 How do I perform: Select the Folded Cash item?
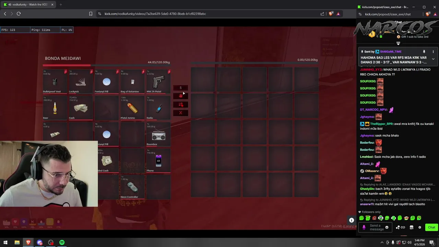(x=108, y=161)
